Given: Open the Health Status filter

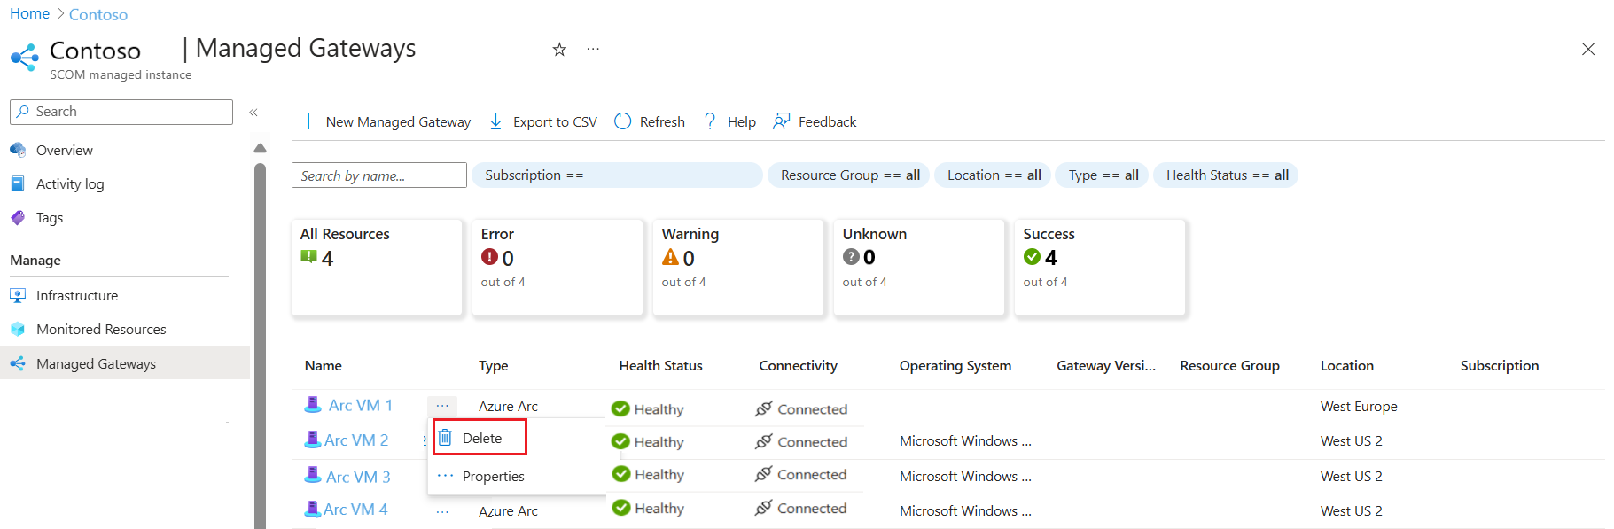Looking at the screenshot, I should pyautogui.click(x=1227, y=175).
